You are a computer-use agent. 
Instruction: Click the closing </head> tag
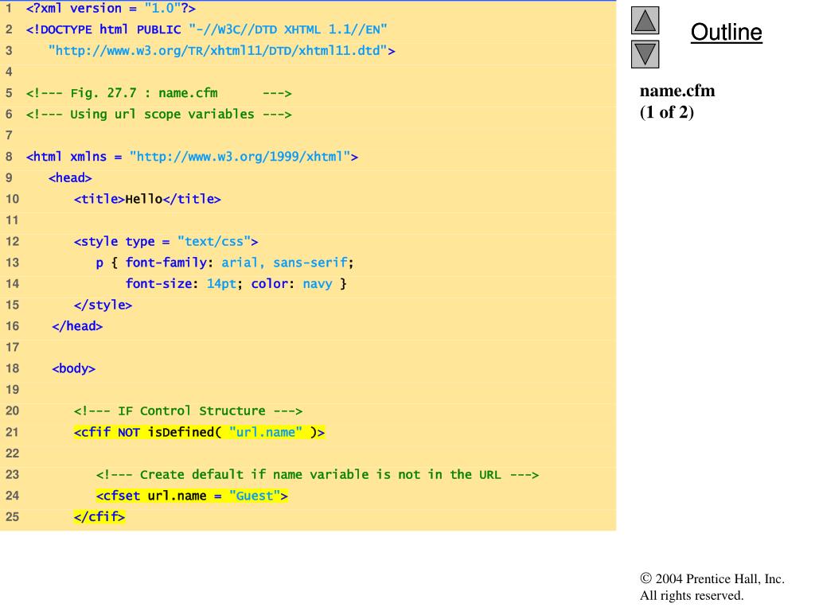click(x=77, y=326)
